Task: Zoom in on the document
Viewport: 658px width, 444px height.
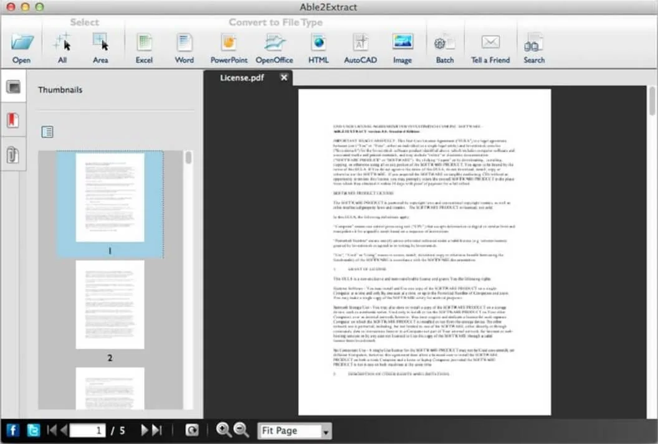Action: click(x=224, y=430)
